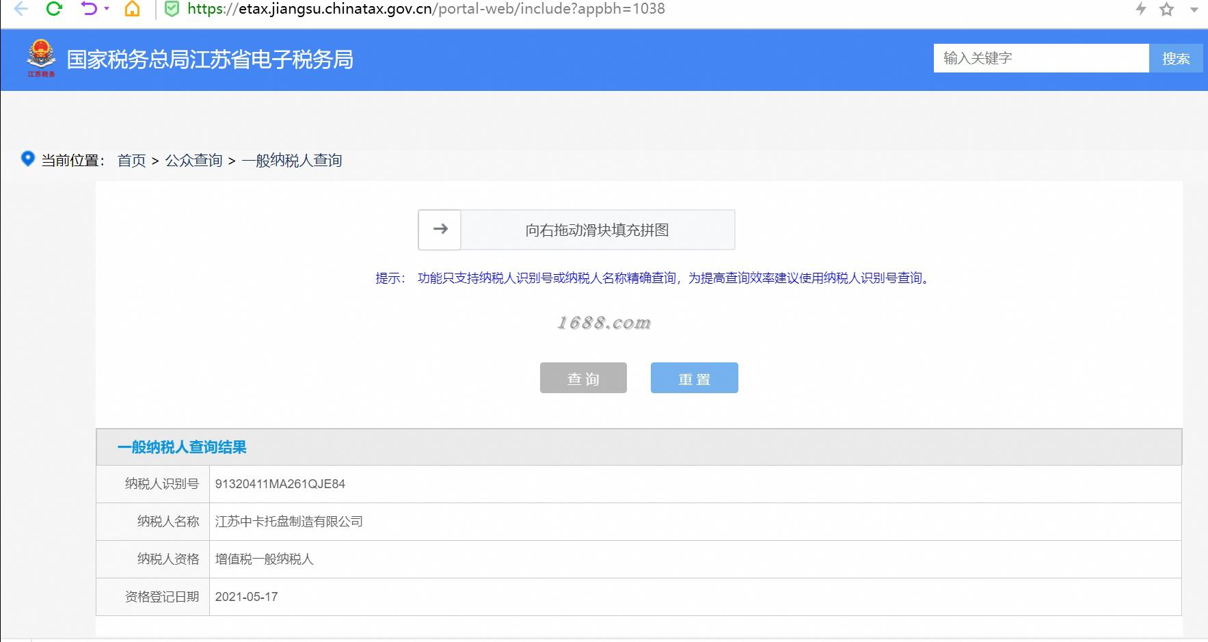Click the browser back arrow
The height and width of the screenshot is (642, 1208).
pyautogui.click(x=21, y=9)
